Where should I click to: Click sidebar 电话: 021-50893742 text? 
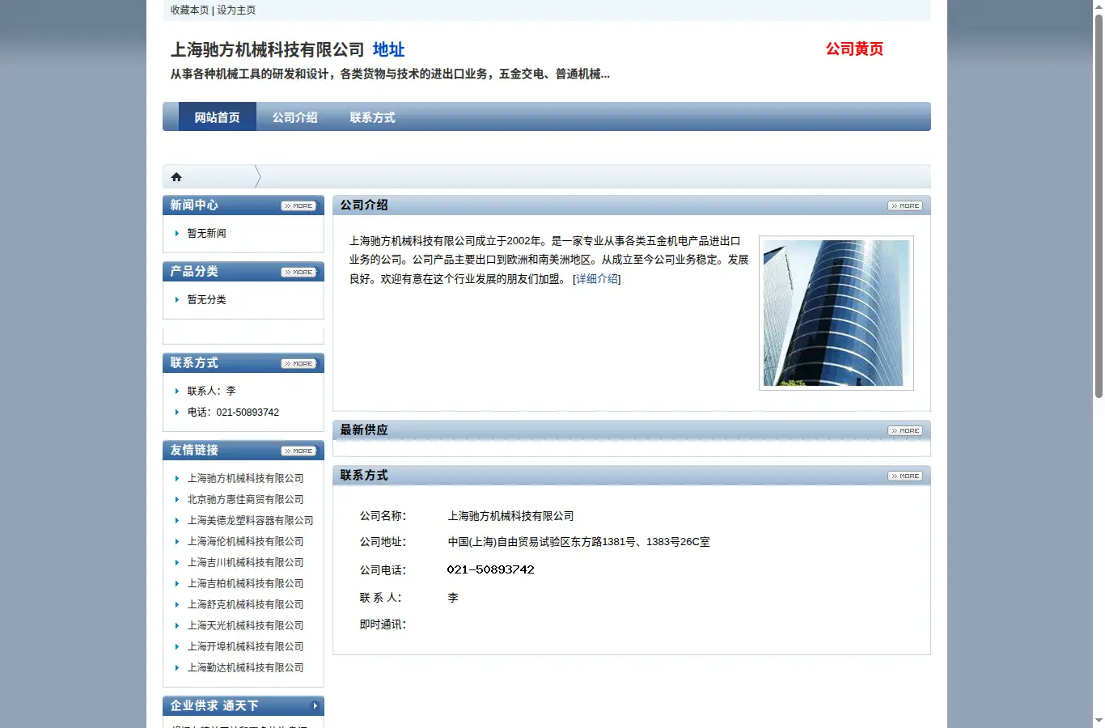point(233,413)
